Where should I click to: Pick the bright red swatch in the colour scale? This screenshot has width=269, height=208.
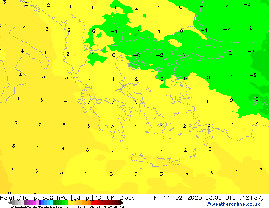[x=92, y=202]
